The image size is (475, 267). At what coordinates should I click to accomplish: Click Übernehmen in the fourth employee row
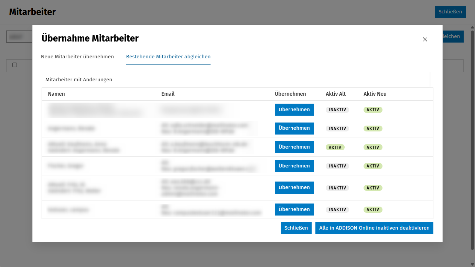click(294, 166)
